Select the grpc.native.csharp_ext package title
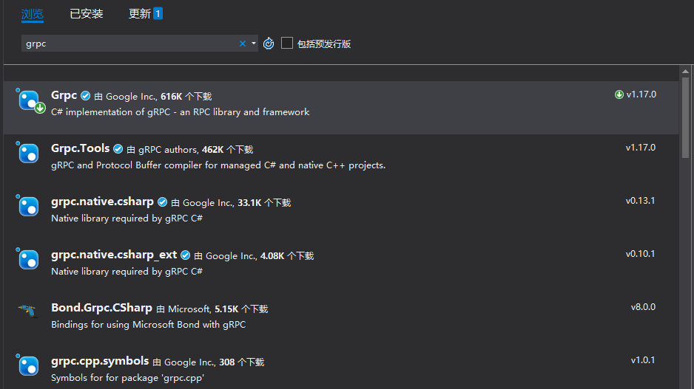The width and height of the screenshot is (694, 389). (x=114, y=255)
